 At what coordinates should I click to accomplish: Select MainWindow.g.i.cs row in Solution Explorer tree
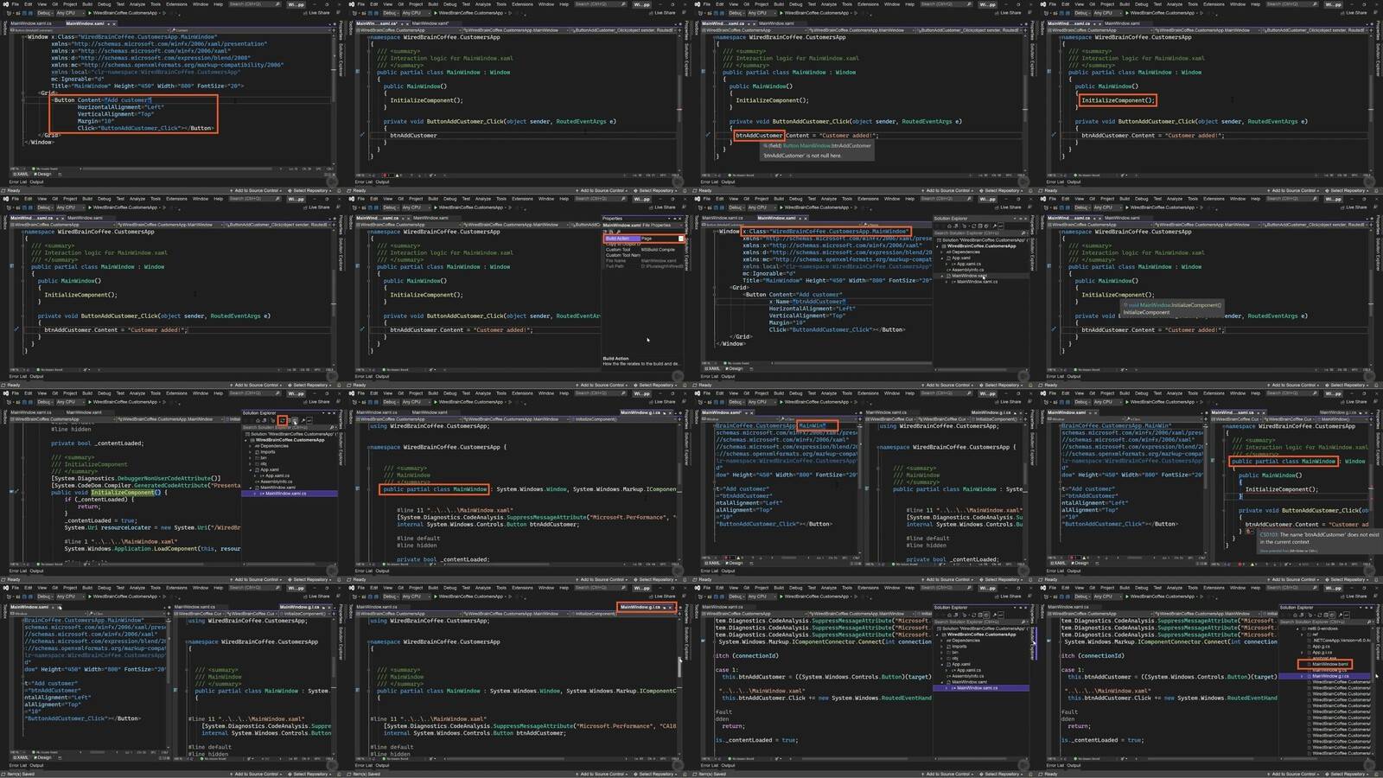(1332, 676)
